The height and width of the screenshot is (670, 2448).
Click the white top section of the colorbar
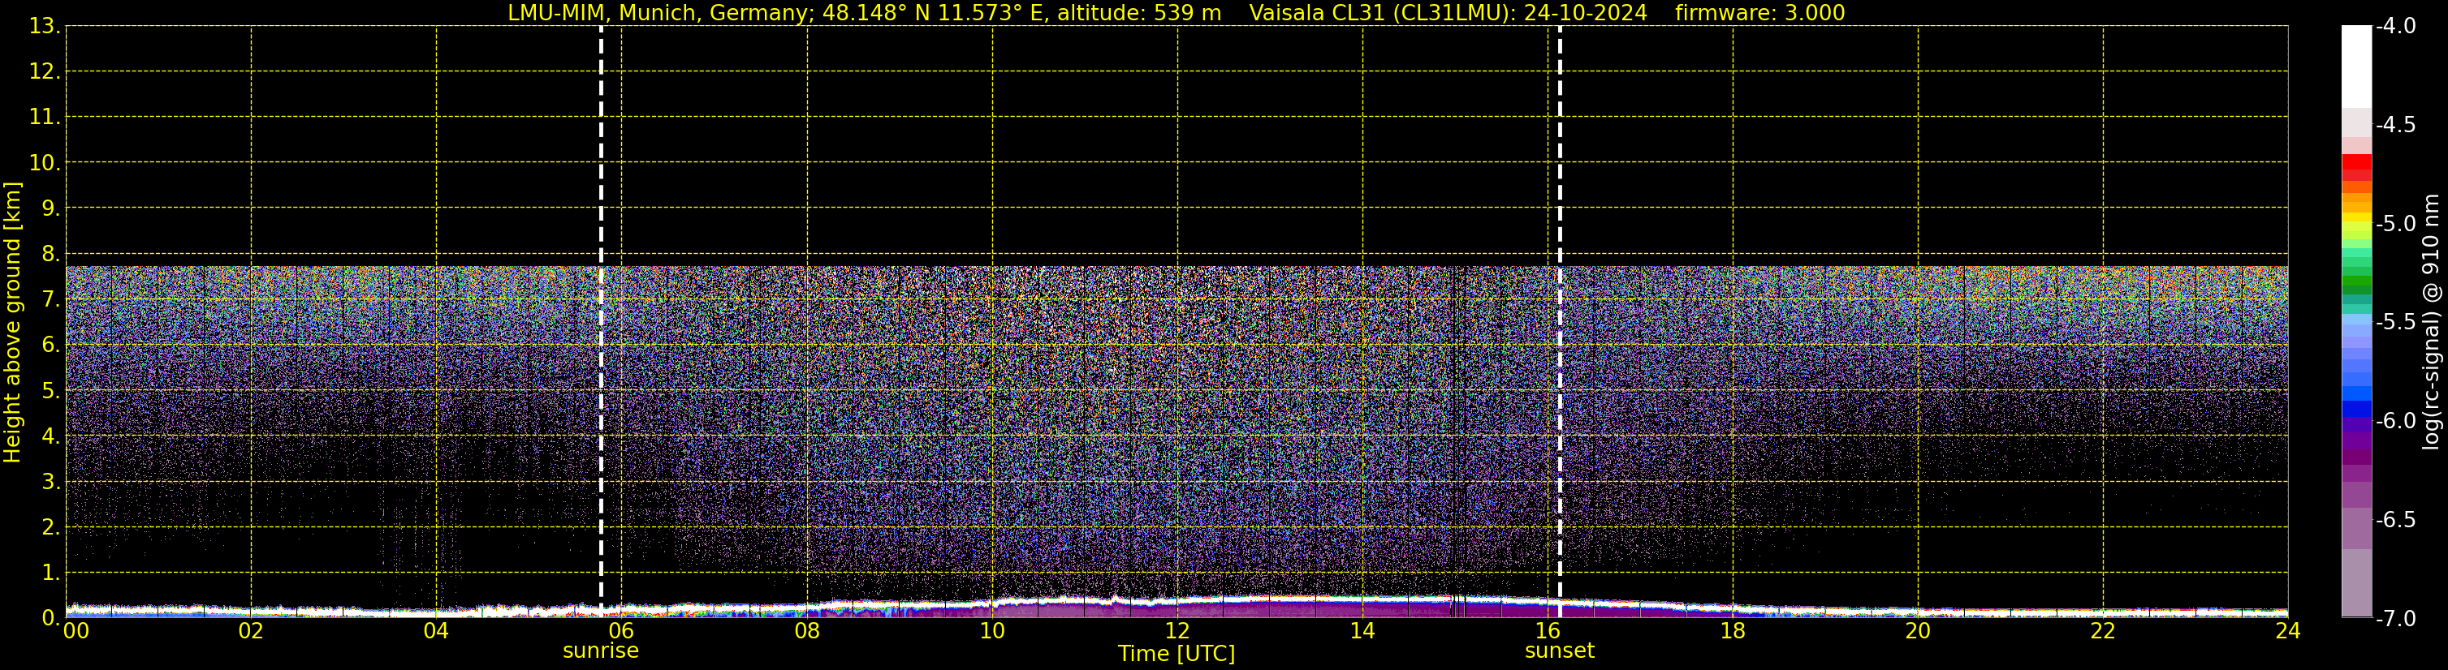(2355, 67)
